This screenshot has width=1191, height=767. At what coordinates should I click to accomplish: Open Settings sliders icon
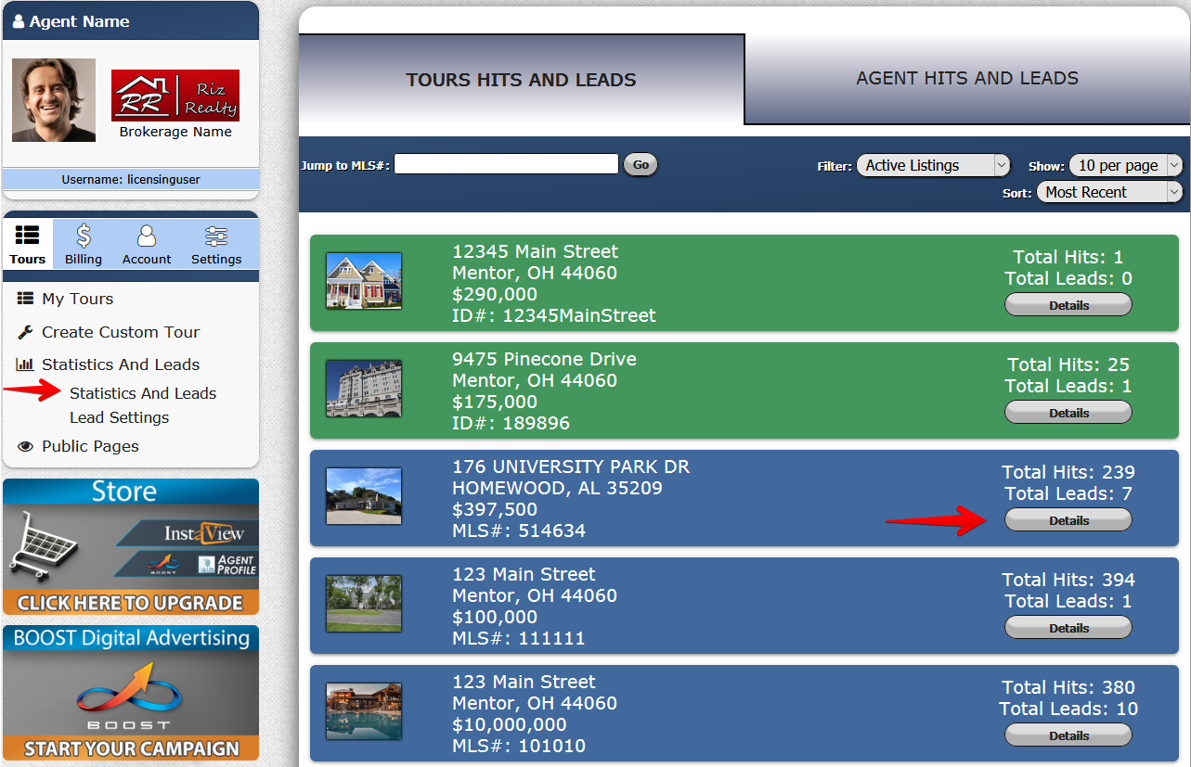point(216,236)
